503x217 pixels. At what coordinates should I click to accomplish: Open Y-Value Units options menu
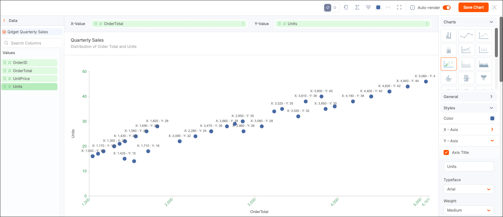(x=427, y=24)
